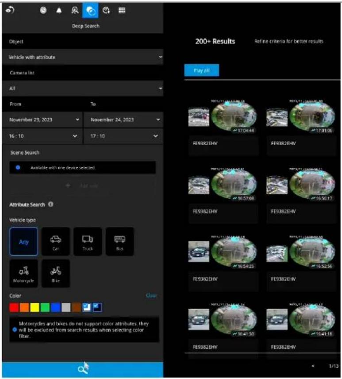
Task: Select the highlighted Deep Search icon
Action: tap(90, 10)
